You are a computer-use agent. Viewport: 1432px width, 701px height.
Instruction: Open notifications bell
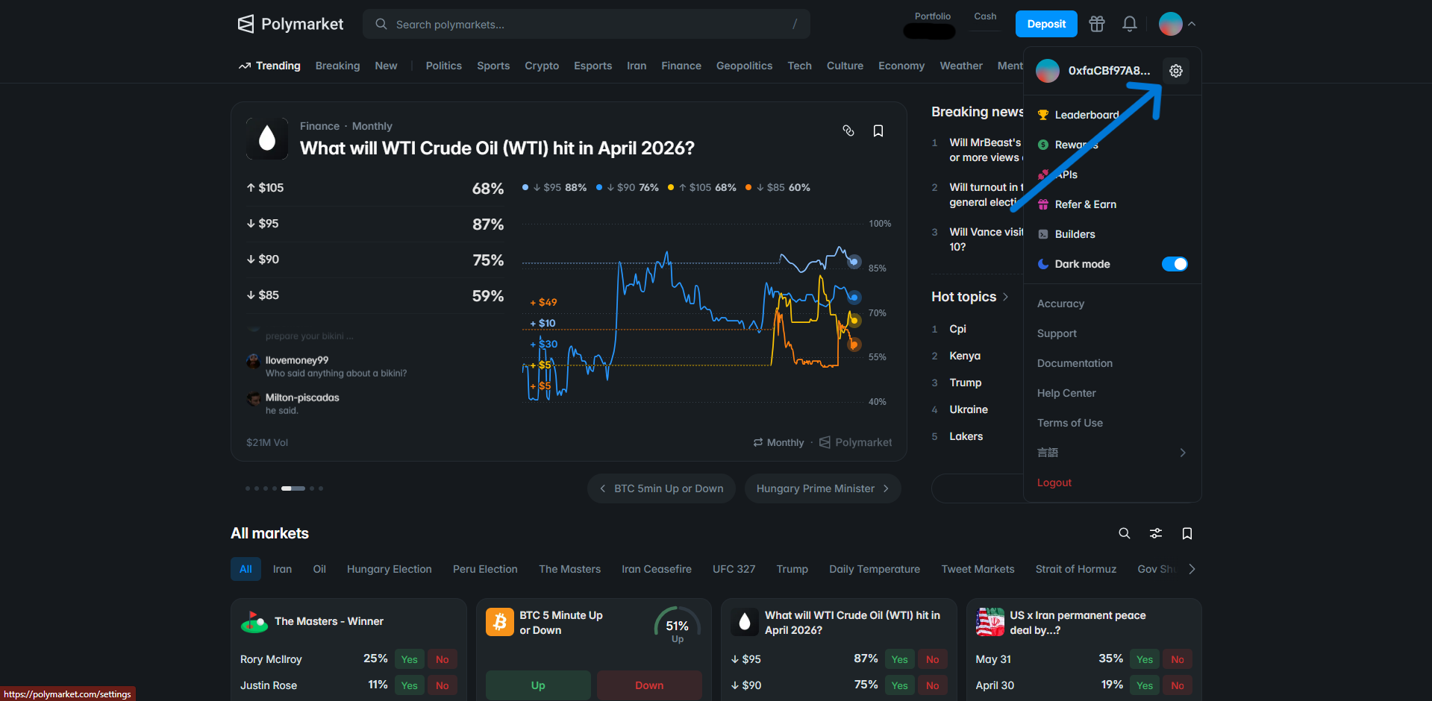coord(1129,24)
